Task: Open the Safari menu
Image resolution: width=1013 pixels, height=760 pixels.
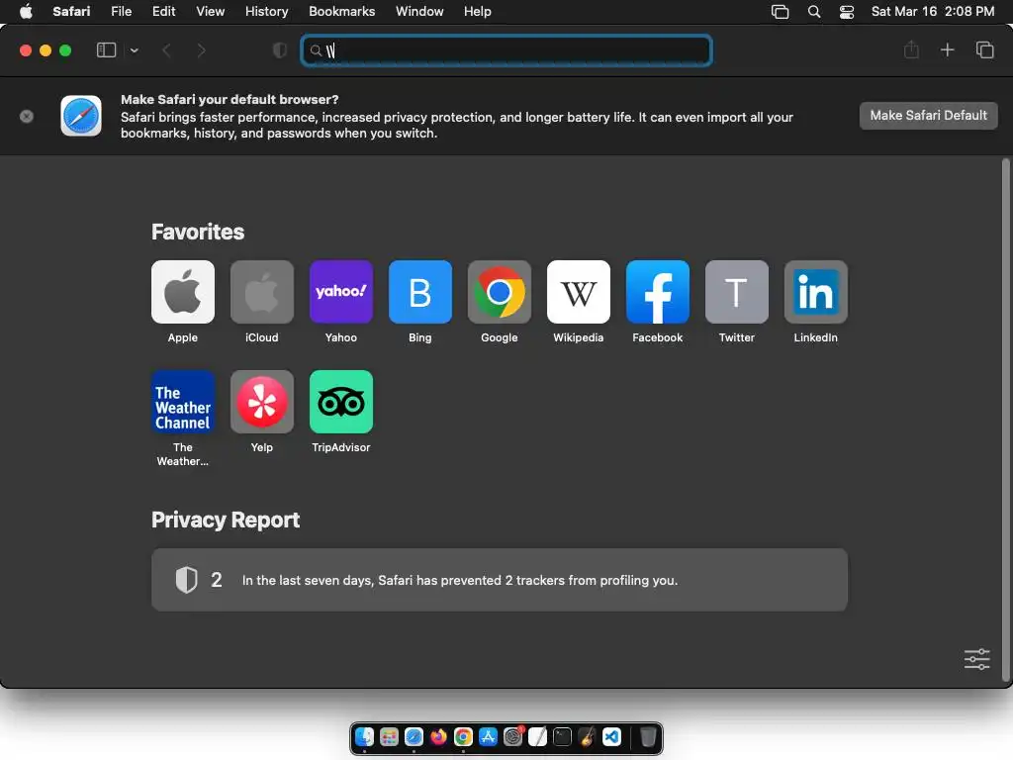Action: pyautogui.click(x=71, y=12)
